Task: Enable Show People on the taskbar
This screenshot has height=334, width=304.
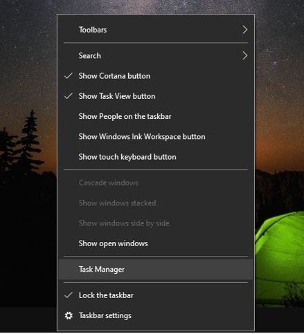Action: pyautogui.click(x=156, y=116)
